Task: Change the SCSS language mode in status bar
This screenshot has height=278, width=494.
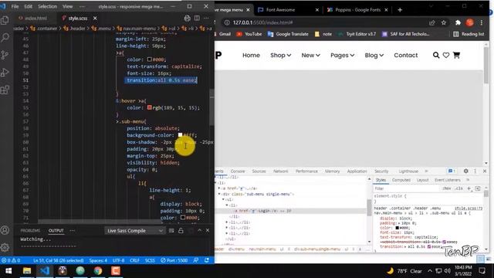Action: 150,260
